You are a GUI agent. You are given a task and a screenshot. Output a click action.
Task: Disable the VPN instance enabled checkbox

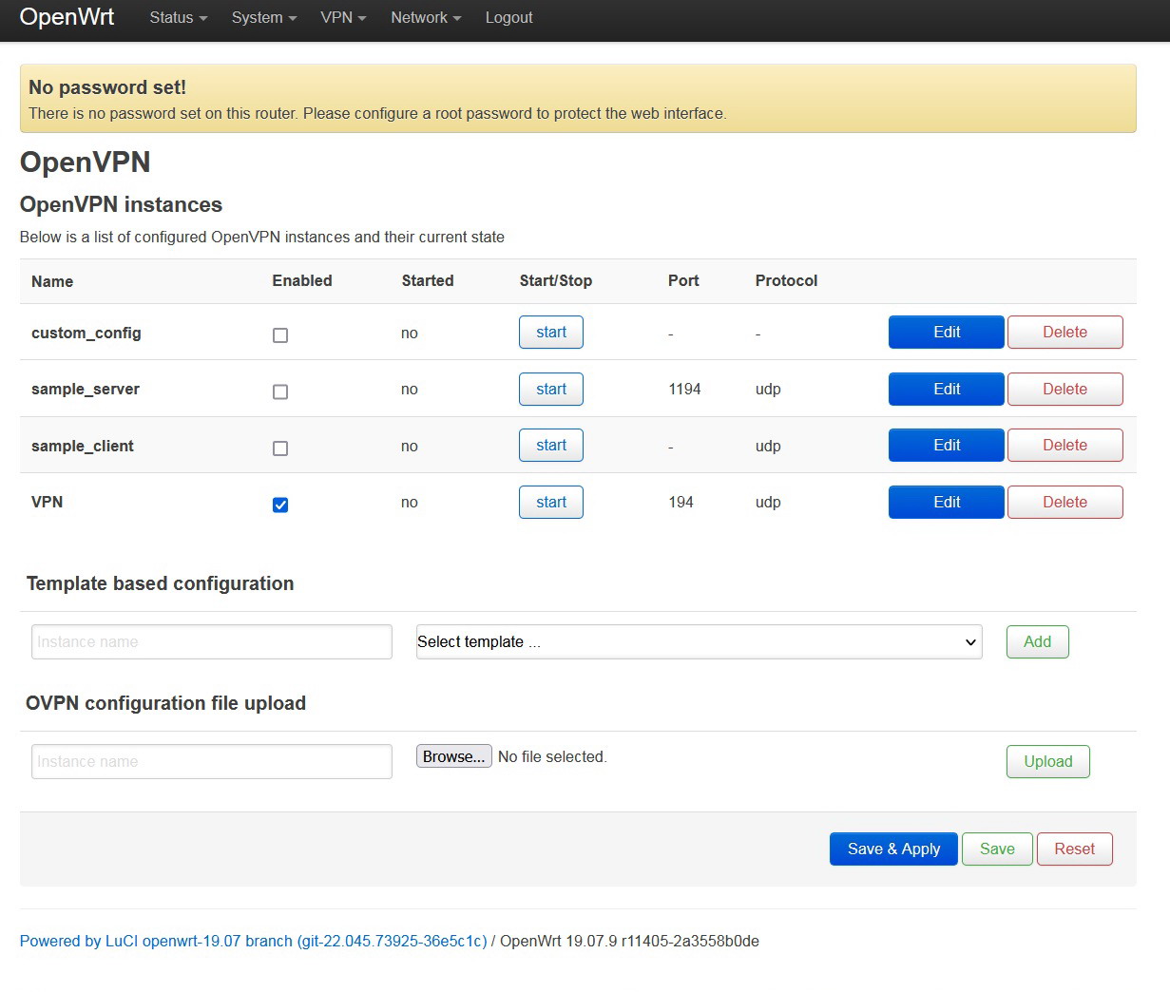[x=280, y=505]
